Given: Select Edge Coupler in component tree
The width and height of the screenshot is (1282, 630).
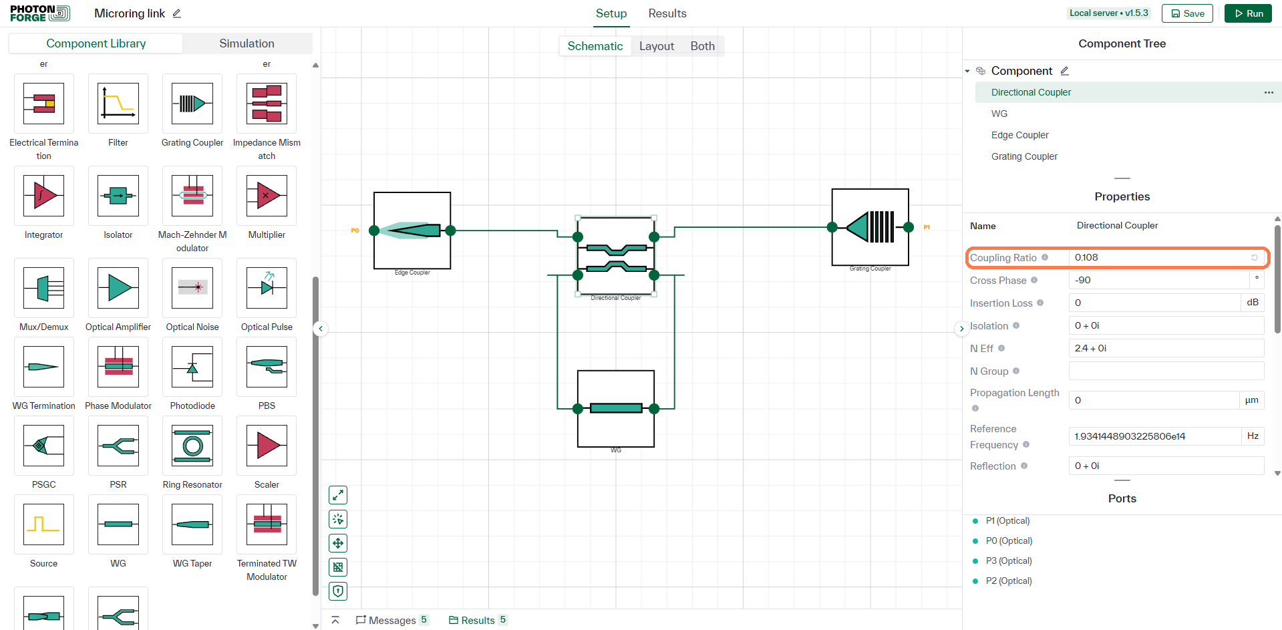Looking at the screenshot, I should pyautogui.click(x=1020, y=135).
